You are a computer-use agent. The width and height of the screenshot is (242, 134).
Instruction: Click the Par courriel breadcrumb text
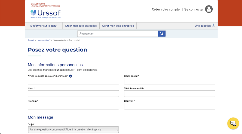coord(74,40)
